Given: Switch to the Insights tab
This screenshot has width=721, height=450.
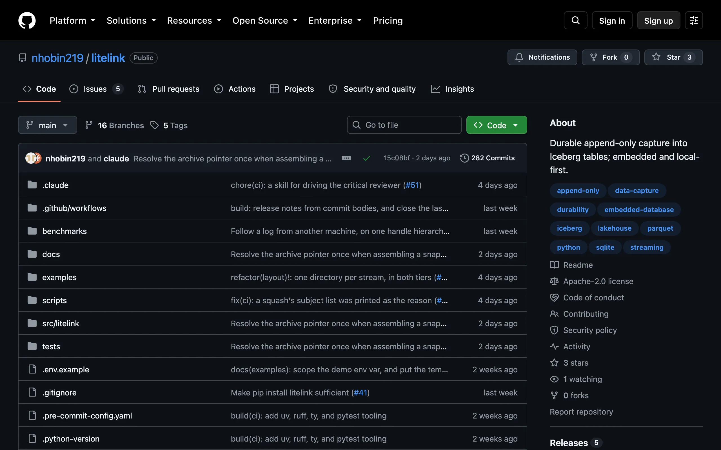Looking at the screenshot, I should (452, 89).
